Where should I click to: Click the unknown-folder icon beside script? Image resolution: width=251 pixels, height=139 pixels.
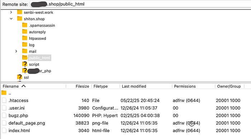click(x=25, y=64)
